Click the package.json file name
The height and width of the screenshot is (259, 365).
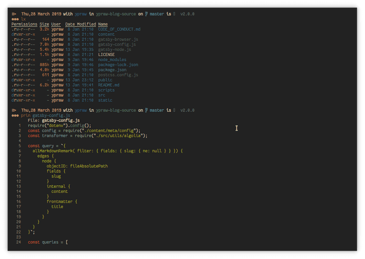[x=112, y=70]
